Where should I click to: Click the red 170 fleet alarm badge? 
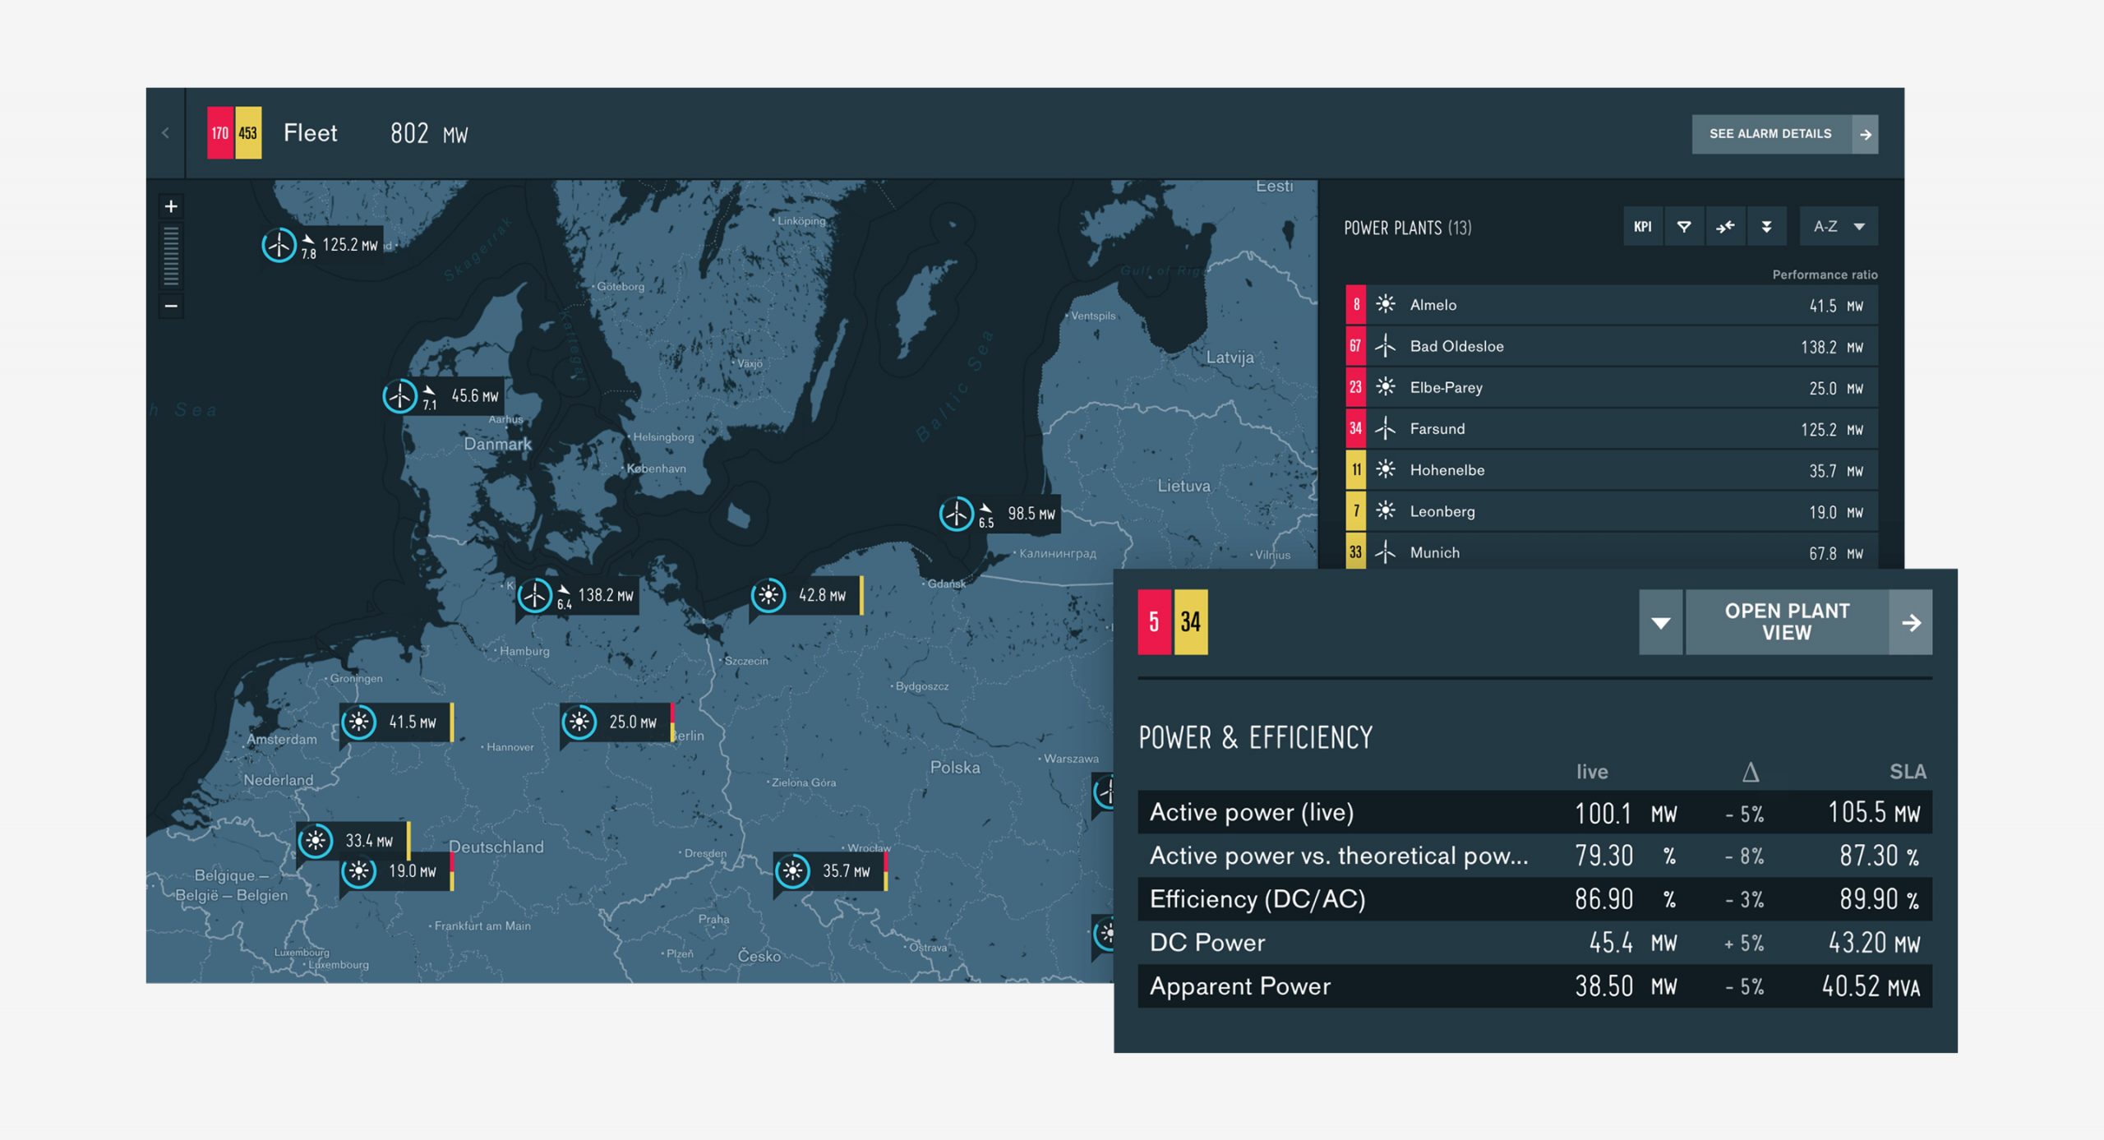[219, 133]
